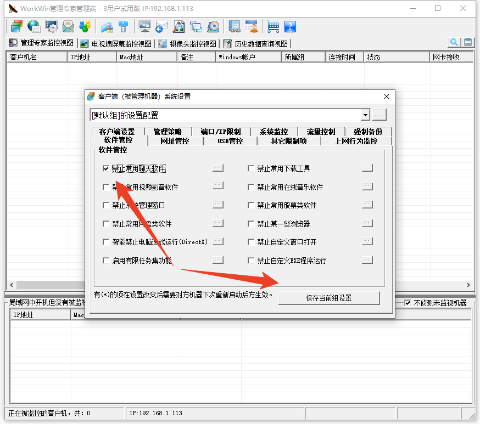Screen dimensions: 480x424
Task: Enable 禁止常用下载工具 option
Action: [251, 168]
